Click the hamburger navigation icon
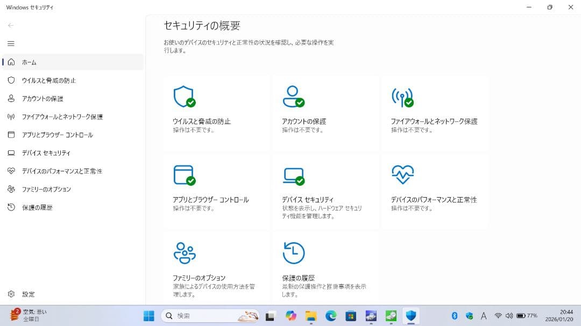The width and height of the screenshot is (581, 326). [x=11, y=44]
